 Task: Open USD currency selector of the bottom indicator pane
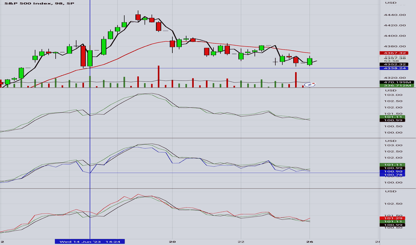click(391, 191)
